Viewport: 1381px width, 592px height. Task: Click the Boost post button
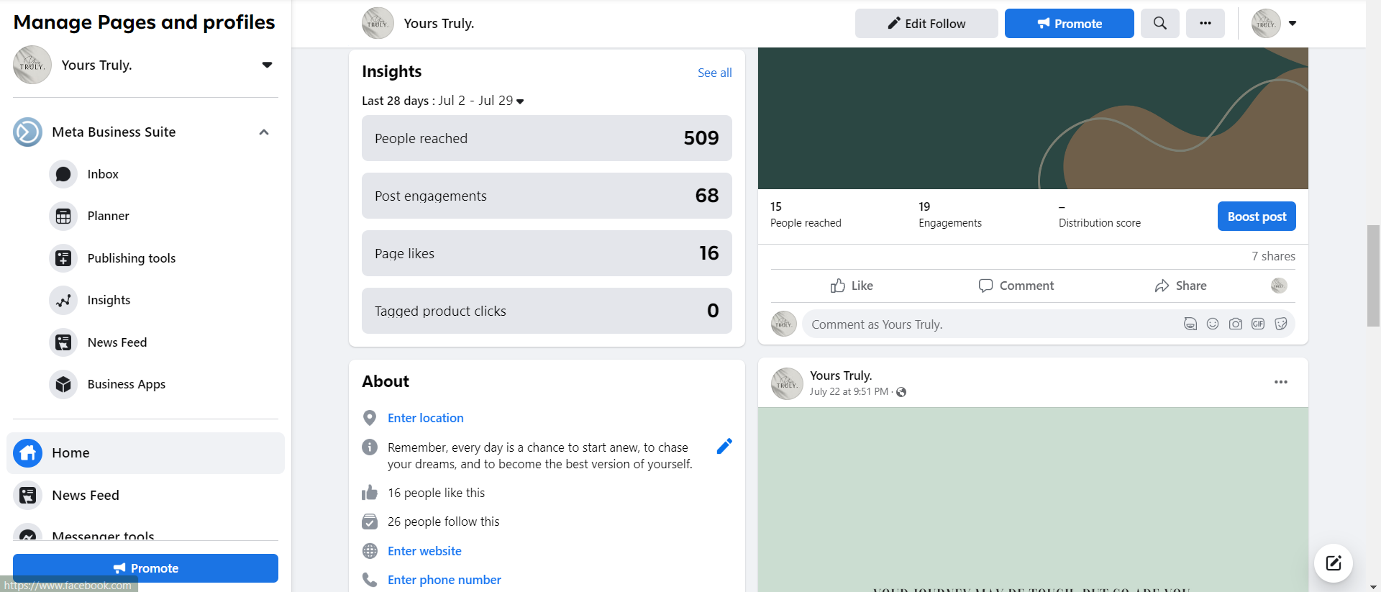(x=1257, y=217)
